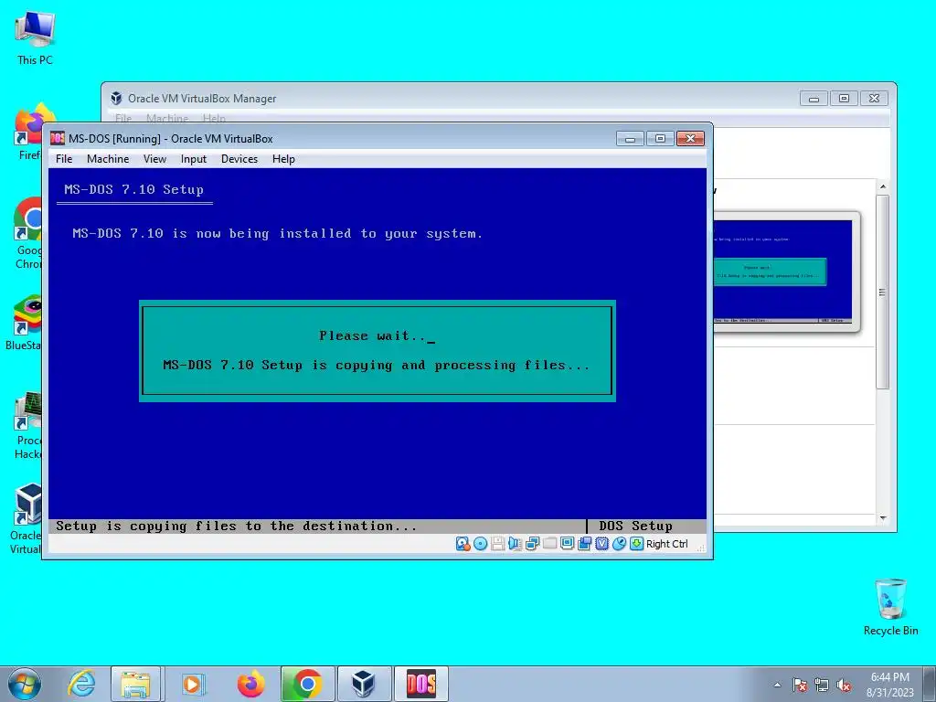Click the network tray icon

[822, 686]
